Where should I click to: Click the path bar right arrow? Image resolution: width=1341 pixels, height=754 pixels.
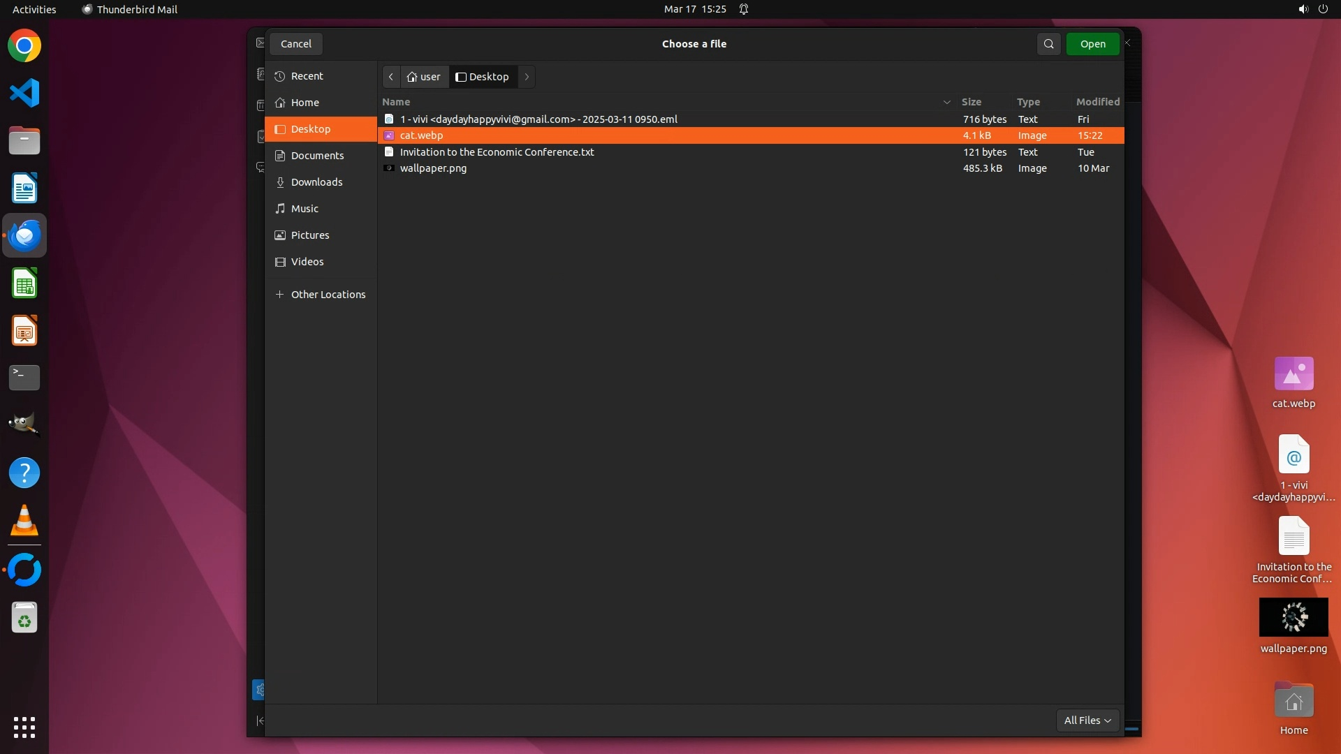[527, 77]
